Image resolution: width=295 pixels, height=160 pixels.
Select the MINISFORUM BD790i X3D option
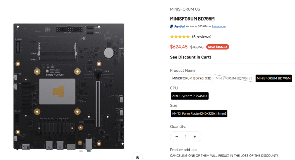point(192,78)
